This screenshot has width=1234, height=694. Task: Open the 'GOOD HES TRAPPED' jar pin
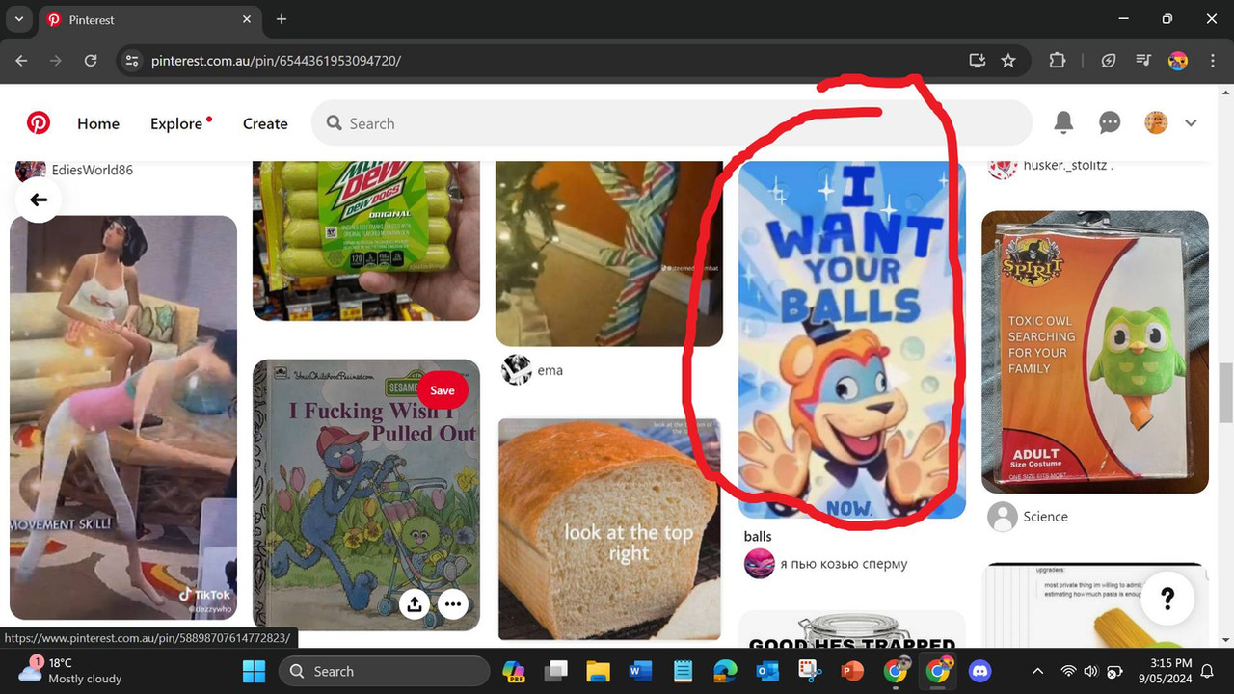pos(852,630)
